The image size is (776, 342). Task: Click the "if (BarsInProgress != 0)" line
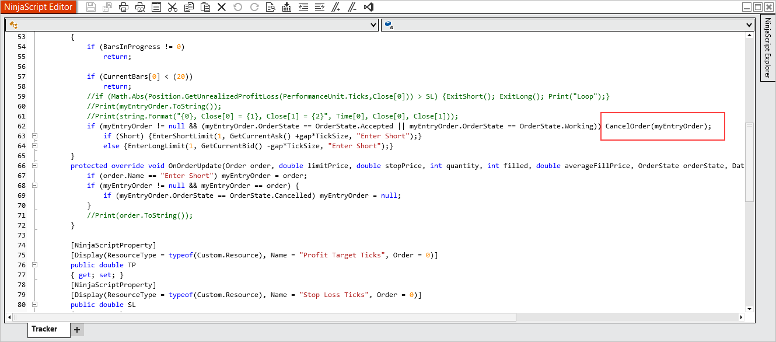(136, 47)
